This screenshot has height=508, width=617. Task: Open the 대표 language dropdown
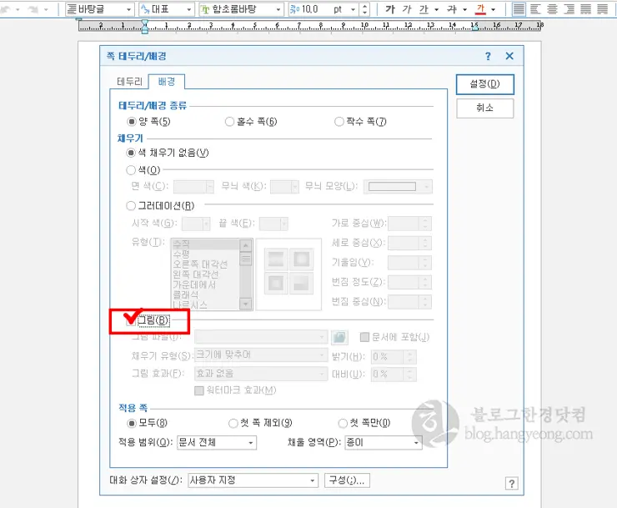pos(166,9)
